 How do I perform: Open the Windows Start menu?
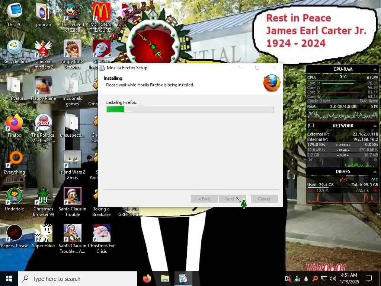[9, 279]
